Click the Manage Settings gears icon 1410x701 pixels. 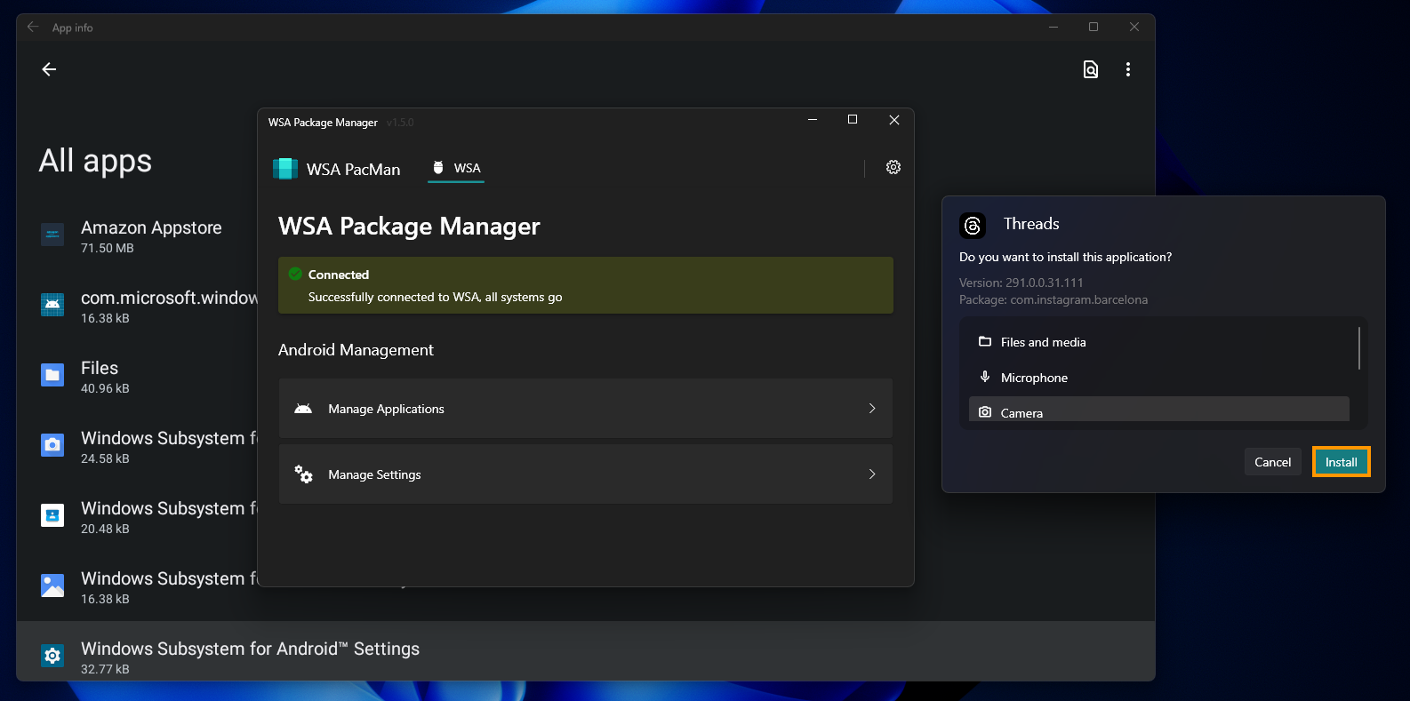[x=303, y=474]
